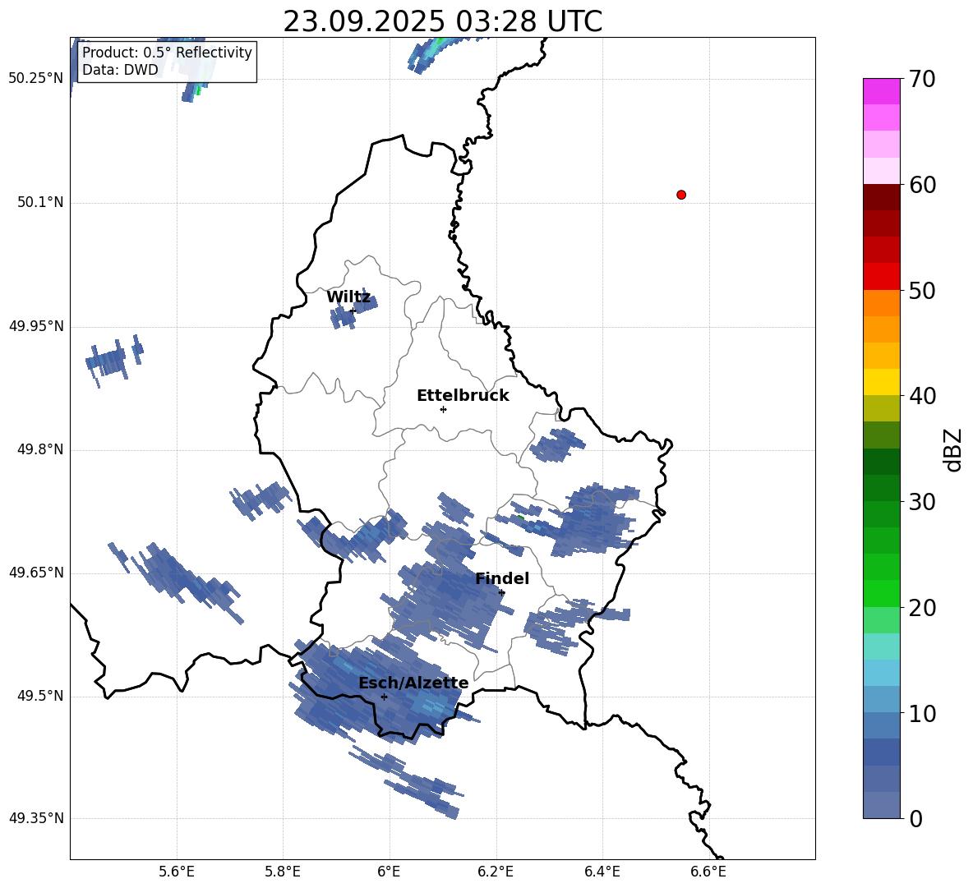The height and width of the screenshot is (888, 973).
Task: Click the 50.25°N latitude label
Action: 37,79
